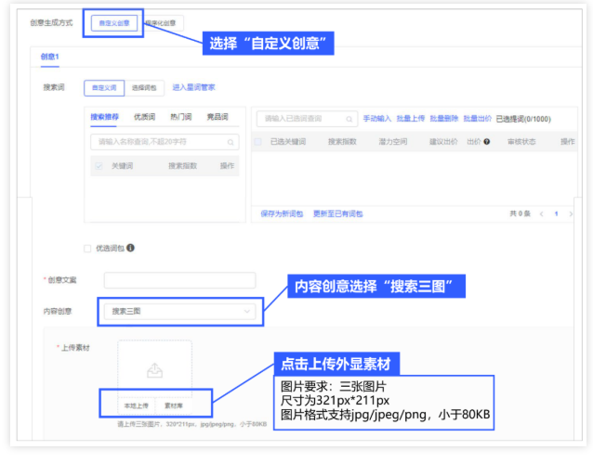Choose the 自定义词 search-term mode
Viewport: 593px width, 463px height.
(104, 88)
